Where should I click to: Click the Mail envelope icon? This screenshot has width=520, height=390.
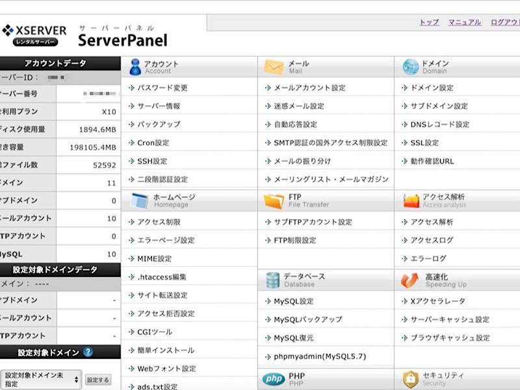point(274,67)
